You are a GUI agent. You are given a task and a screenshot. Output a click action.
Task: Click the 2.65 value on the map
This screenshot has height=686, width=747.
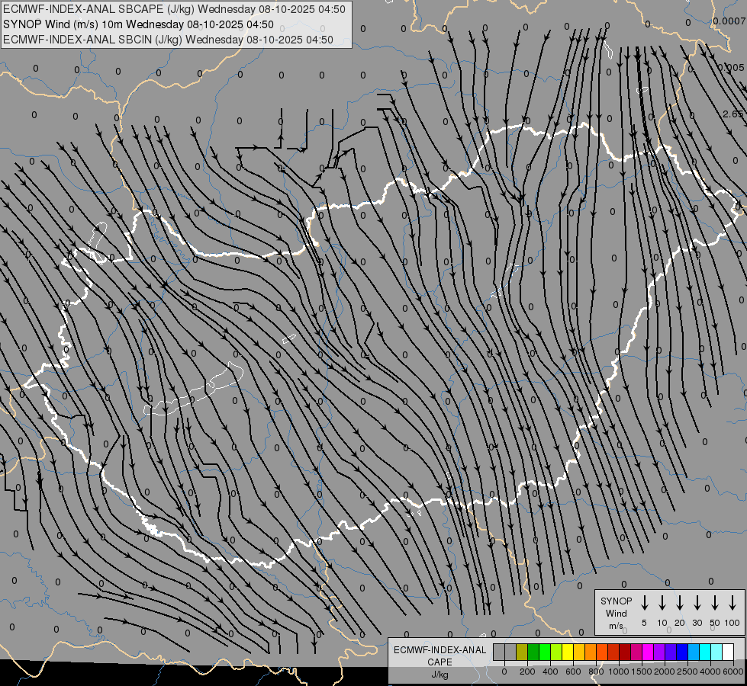tap(733, 114)
